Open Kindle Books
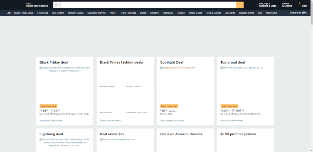 click(x=196, y=13)
